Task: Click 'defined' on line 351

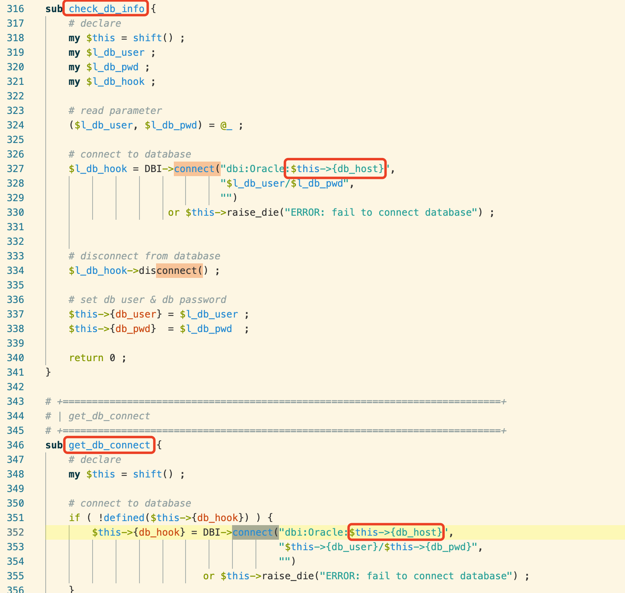Action: point(124,518)
